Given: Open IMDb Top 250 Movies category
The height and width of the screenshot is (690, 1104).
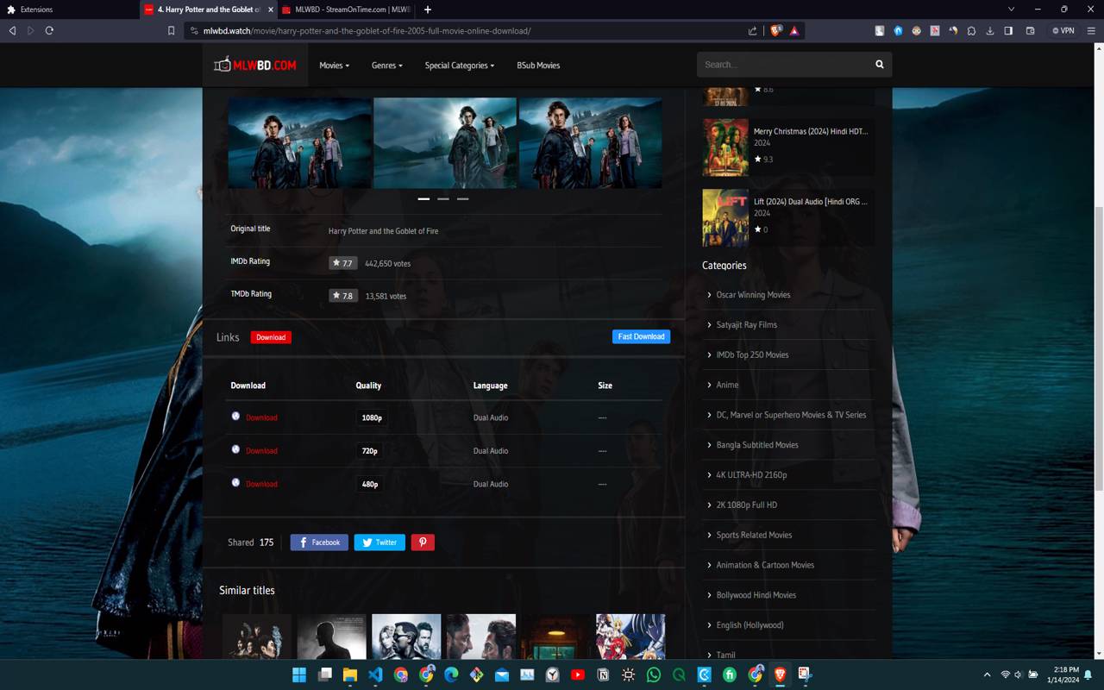Looking at the screenshot, I should tap(752, 355).
